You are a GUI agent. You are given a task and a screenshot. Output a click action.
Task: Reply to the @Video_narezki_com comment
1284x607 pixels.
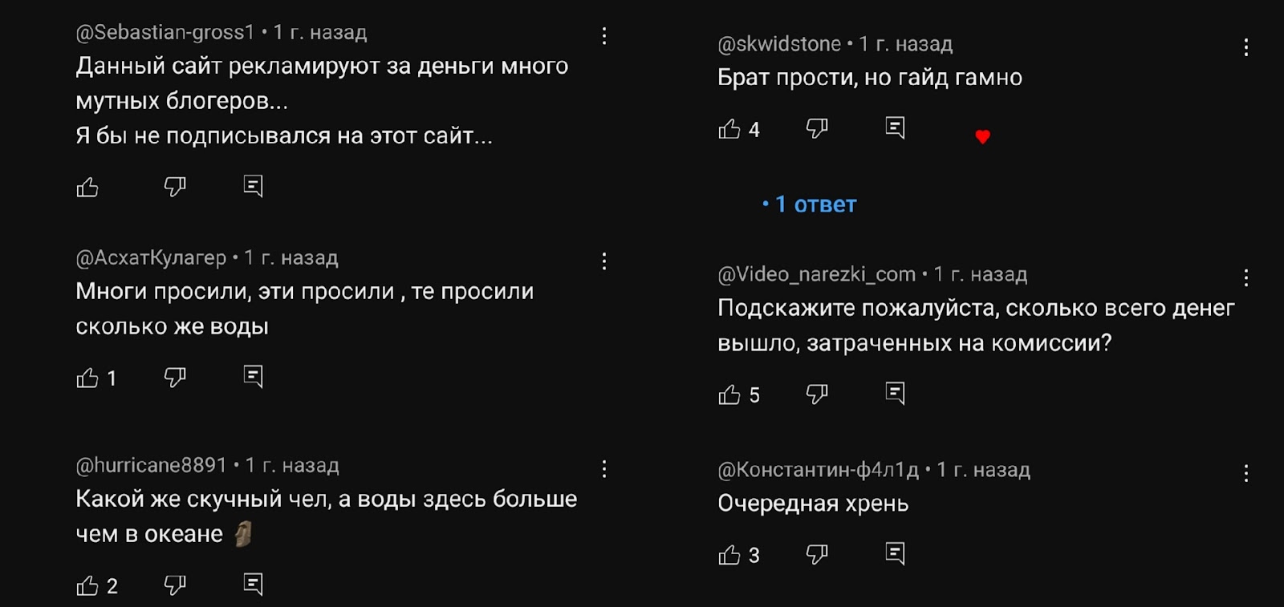pos(895,394)
